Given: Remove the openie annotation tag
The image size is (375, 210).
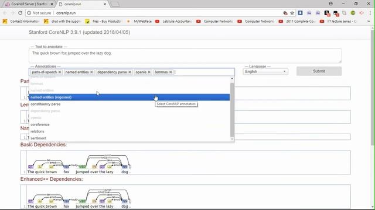Looking at the screenshot, I should 149,72.
